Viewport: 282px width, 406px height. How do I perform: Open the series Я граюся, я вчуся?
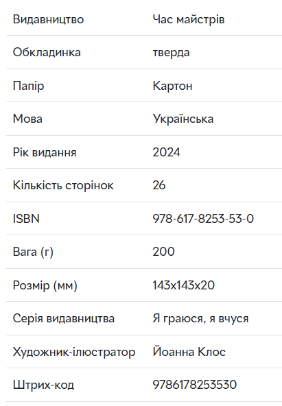200,318
